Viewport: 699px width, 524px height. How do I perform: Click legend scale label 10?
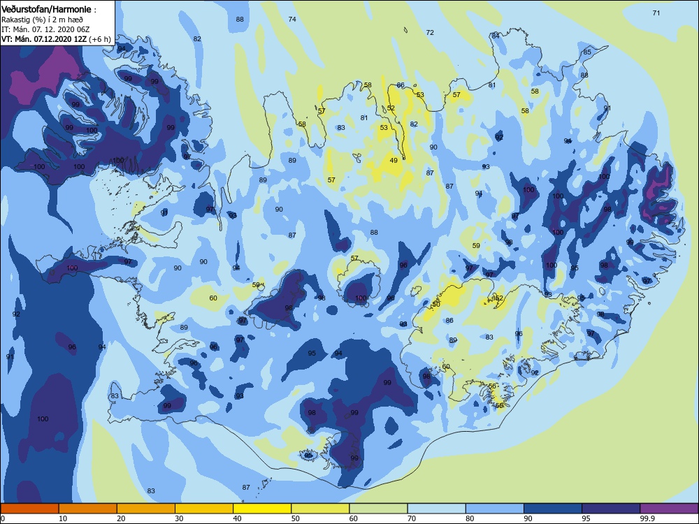coord(63,518)
